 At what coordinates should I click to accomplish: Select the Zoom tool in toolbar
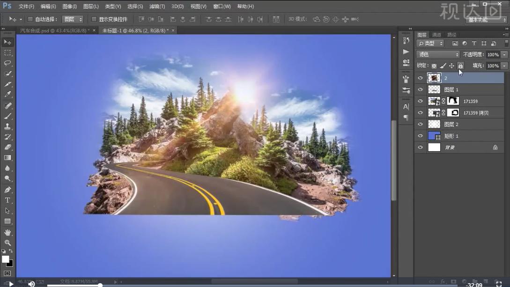[x=7, y=243]
